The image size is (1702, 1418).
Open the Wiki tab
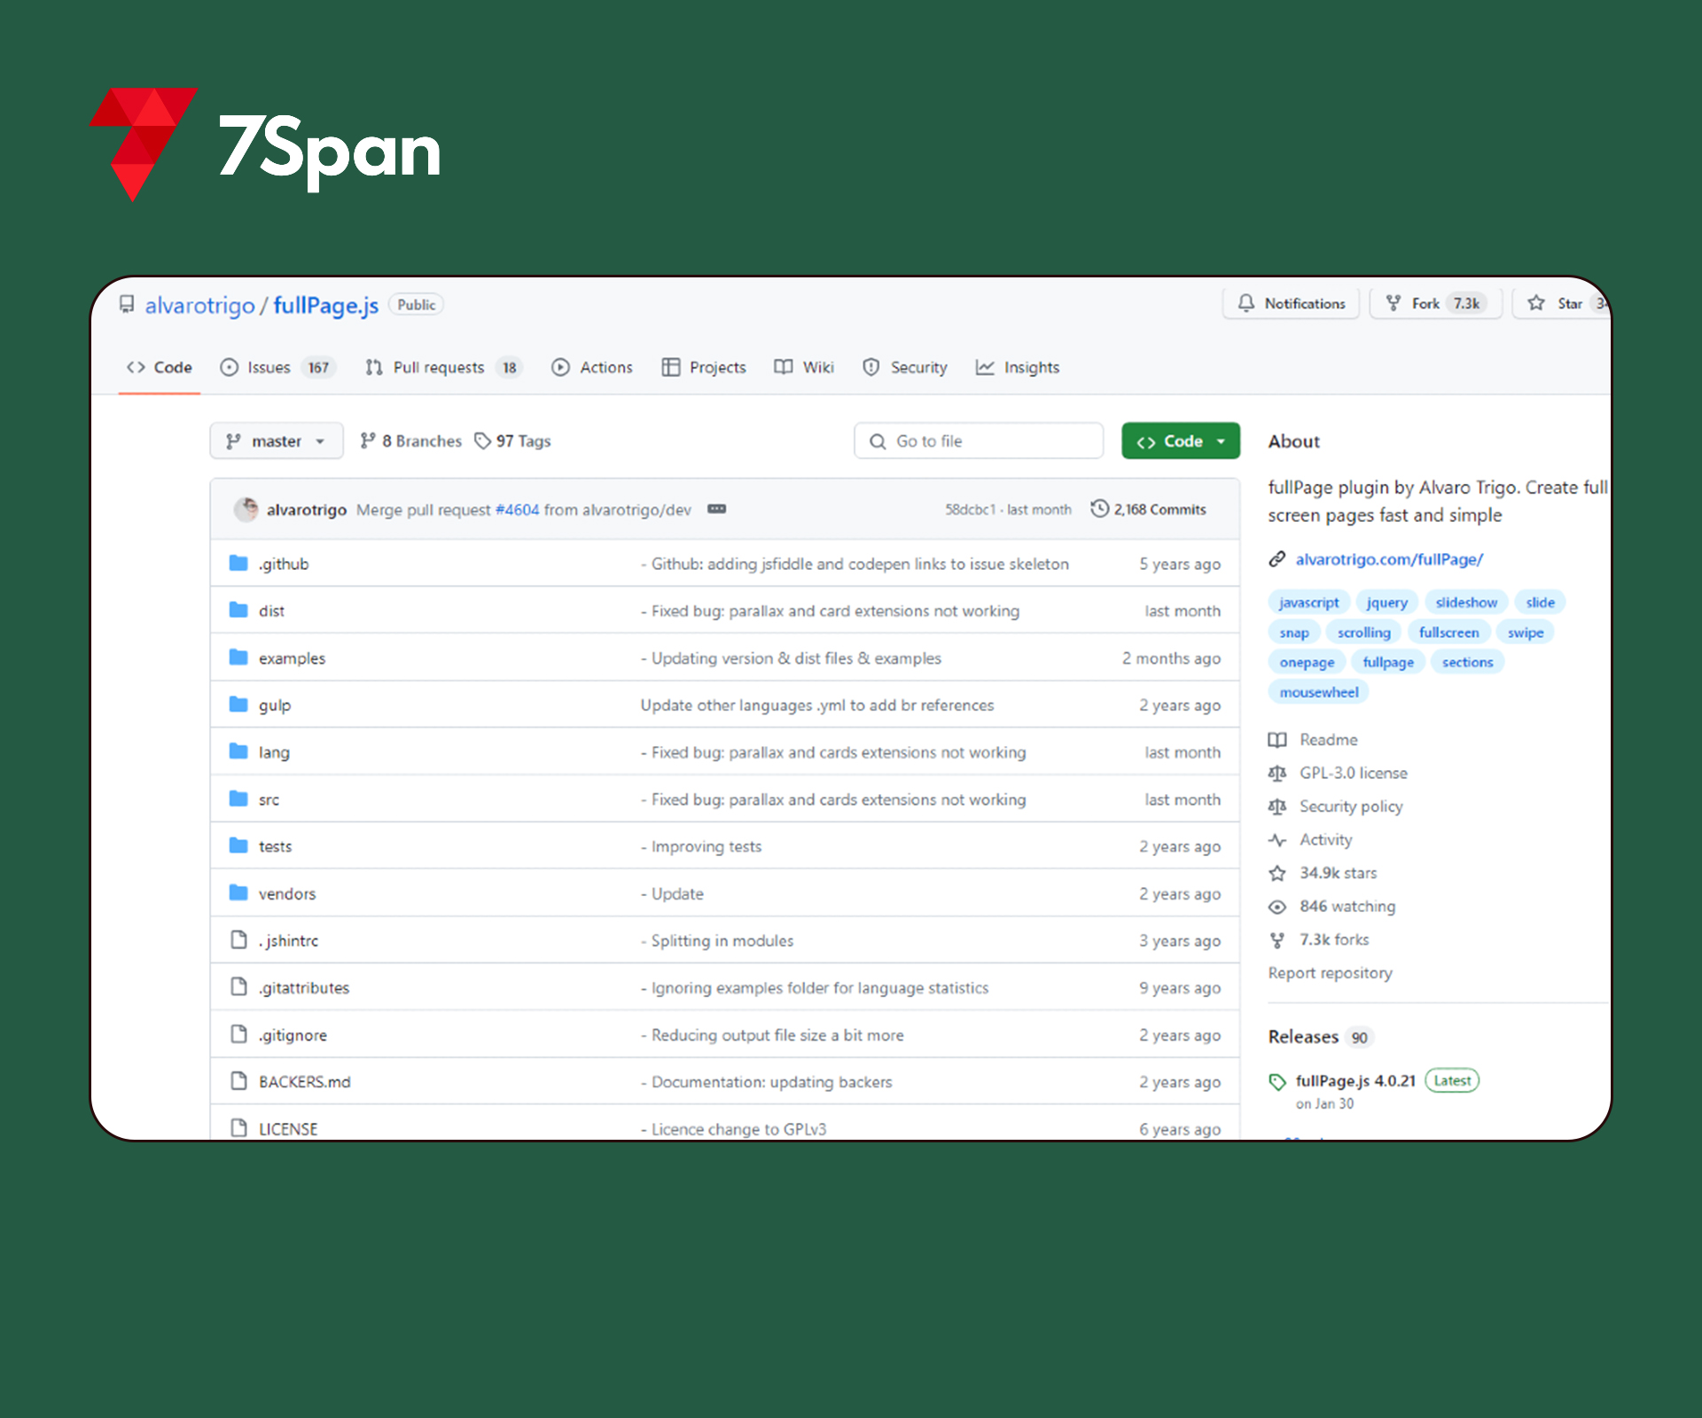[804, 367]
